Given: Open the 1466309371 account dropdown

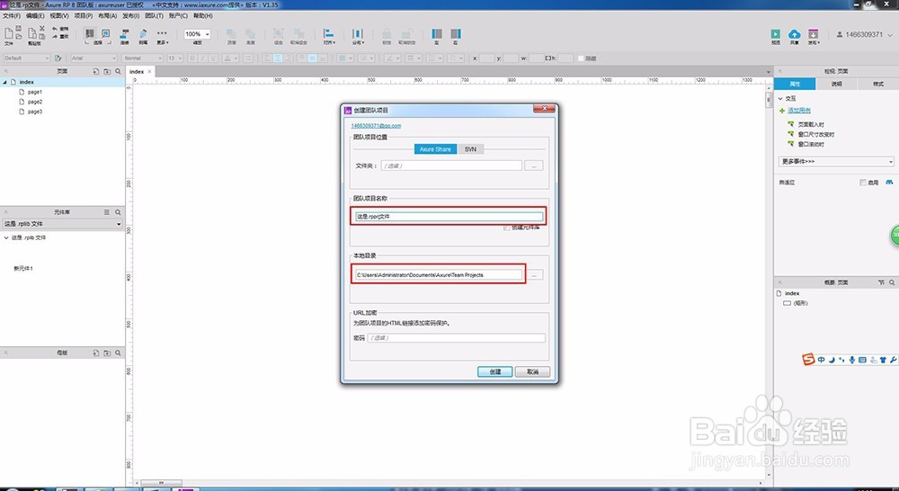Looking at the screenshot, I should 865,35.
